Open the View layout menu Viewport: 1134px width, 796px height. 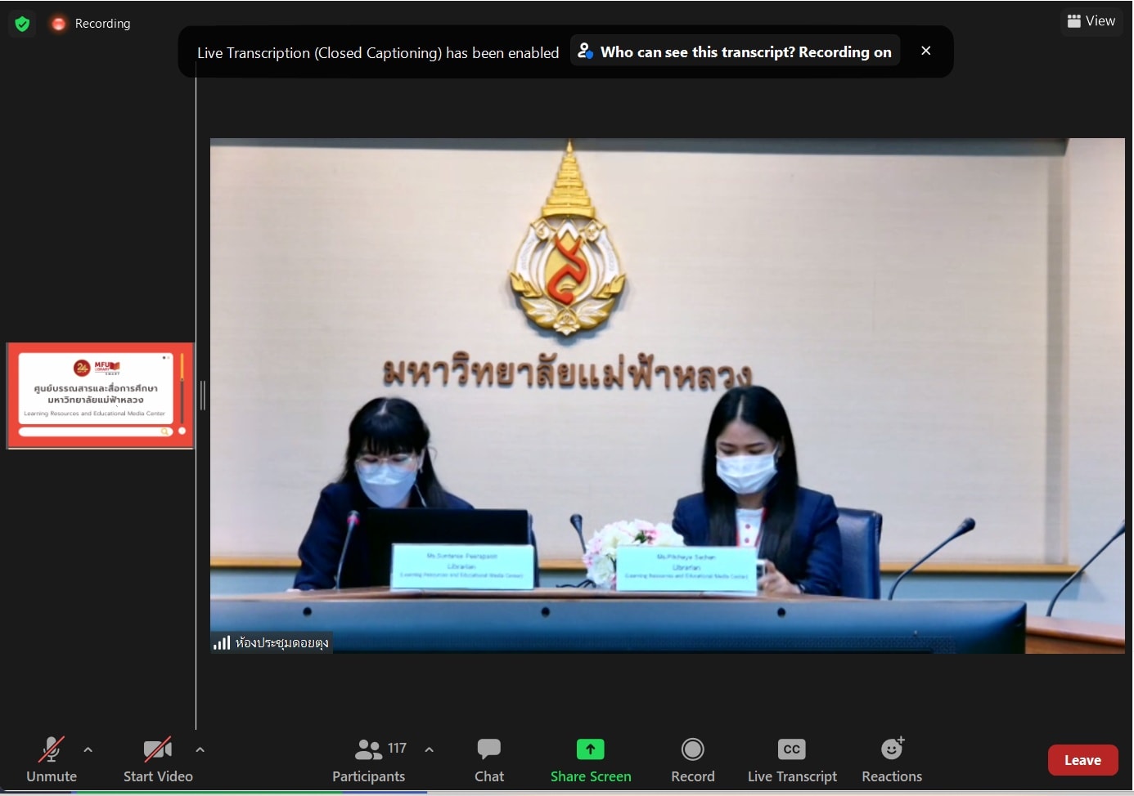(1091, 21)
